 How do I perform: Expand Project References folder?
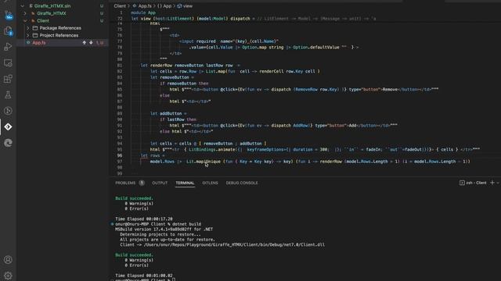[x=28, y=35]
